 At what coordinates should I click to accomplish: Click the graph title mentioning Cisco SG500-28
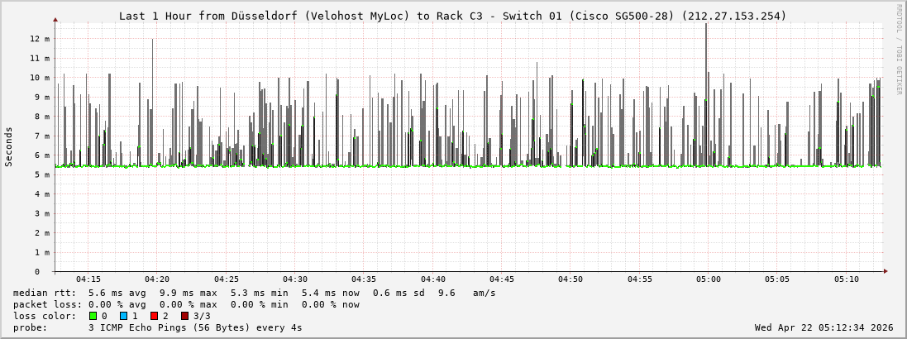453,16
